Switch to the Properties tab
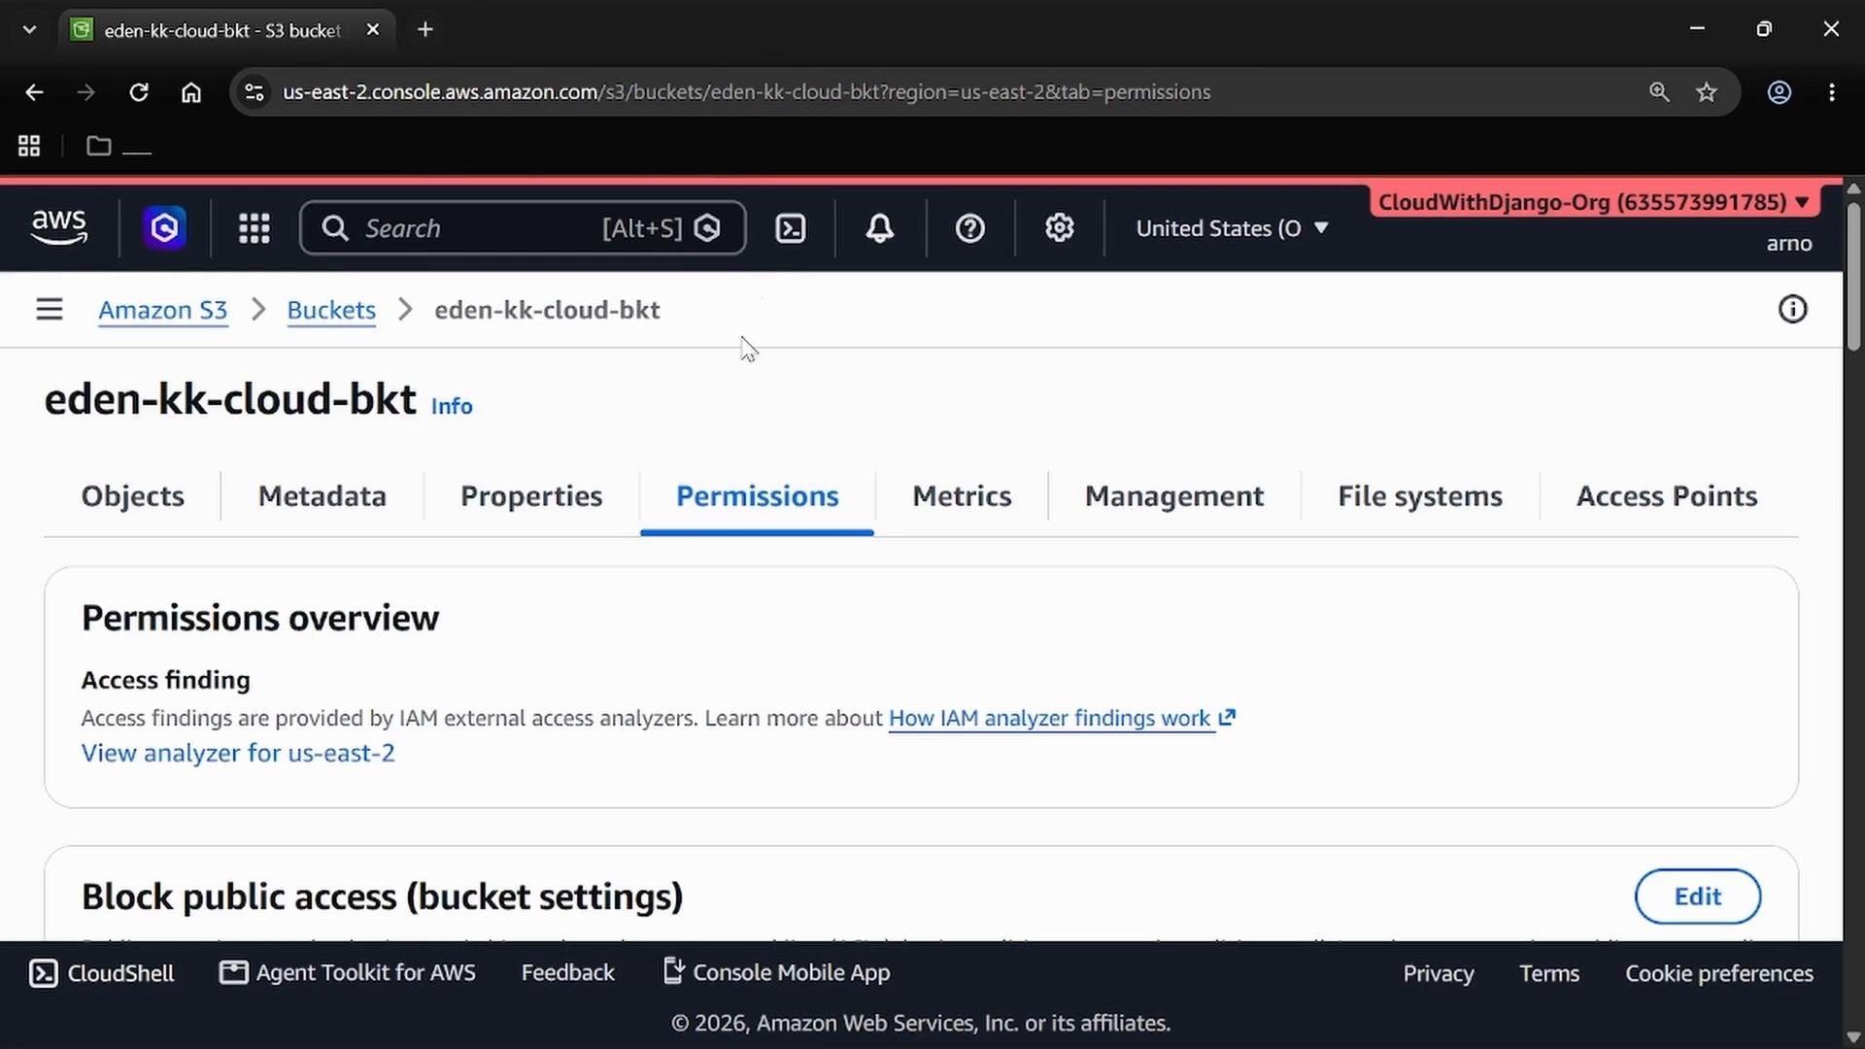 pyautogui.click(x=531, y=496)
